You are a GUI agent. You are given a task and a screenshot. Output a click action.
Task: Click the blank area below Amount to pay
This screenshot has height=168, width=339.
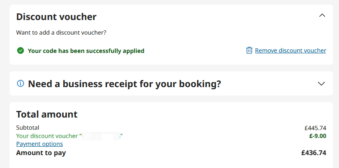(x=168, y=163)
